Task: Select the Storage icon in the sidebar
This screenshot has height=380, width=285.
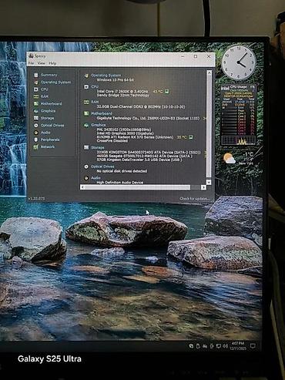Action: coord(36,118)
